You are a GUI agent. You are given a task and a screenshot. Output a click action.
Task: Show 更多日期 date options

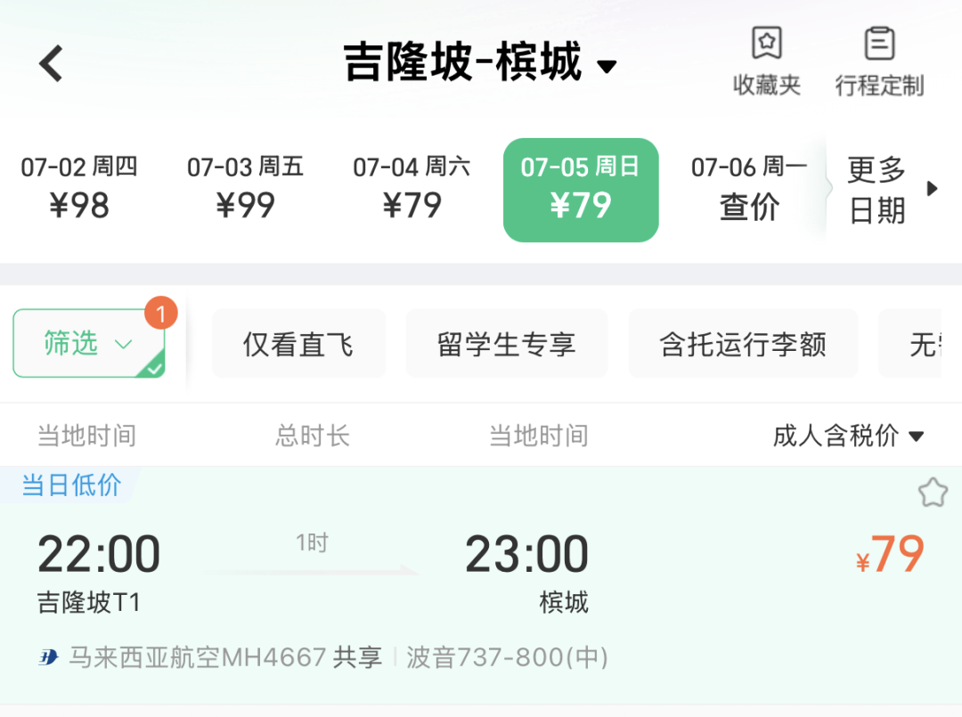point(891,189)
